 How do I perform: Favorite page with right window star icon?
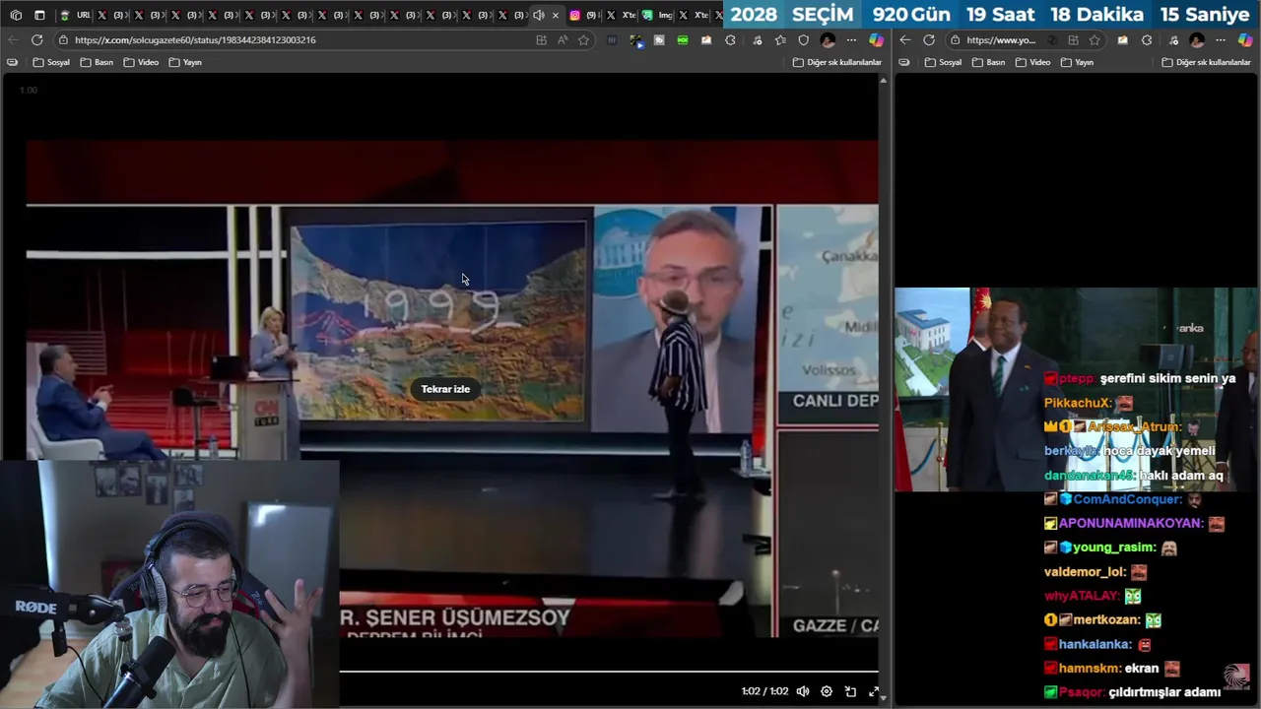pos(1095,40)
